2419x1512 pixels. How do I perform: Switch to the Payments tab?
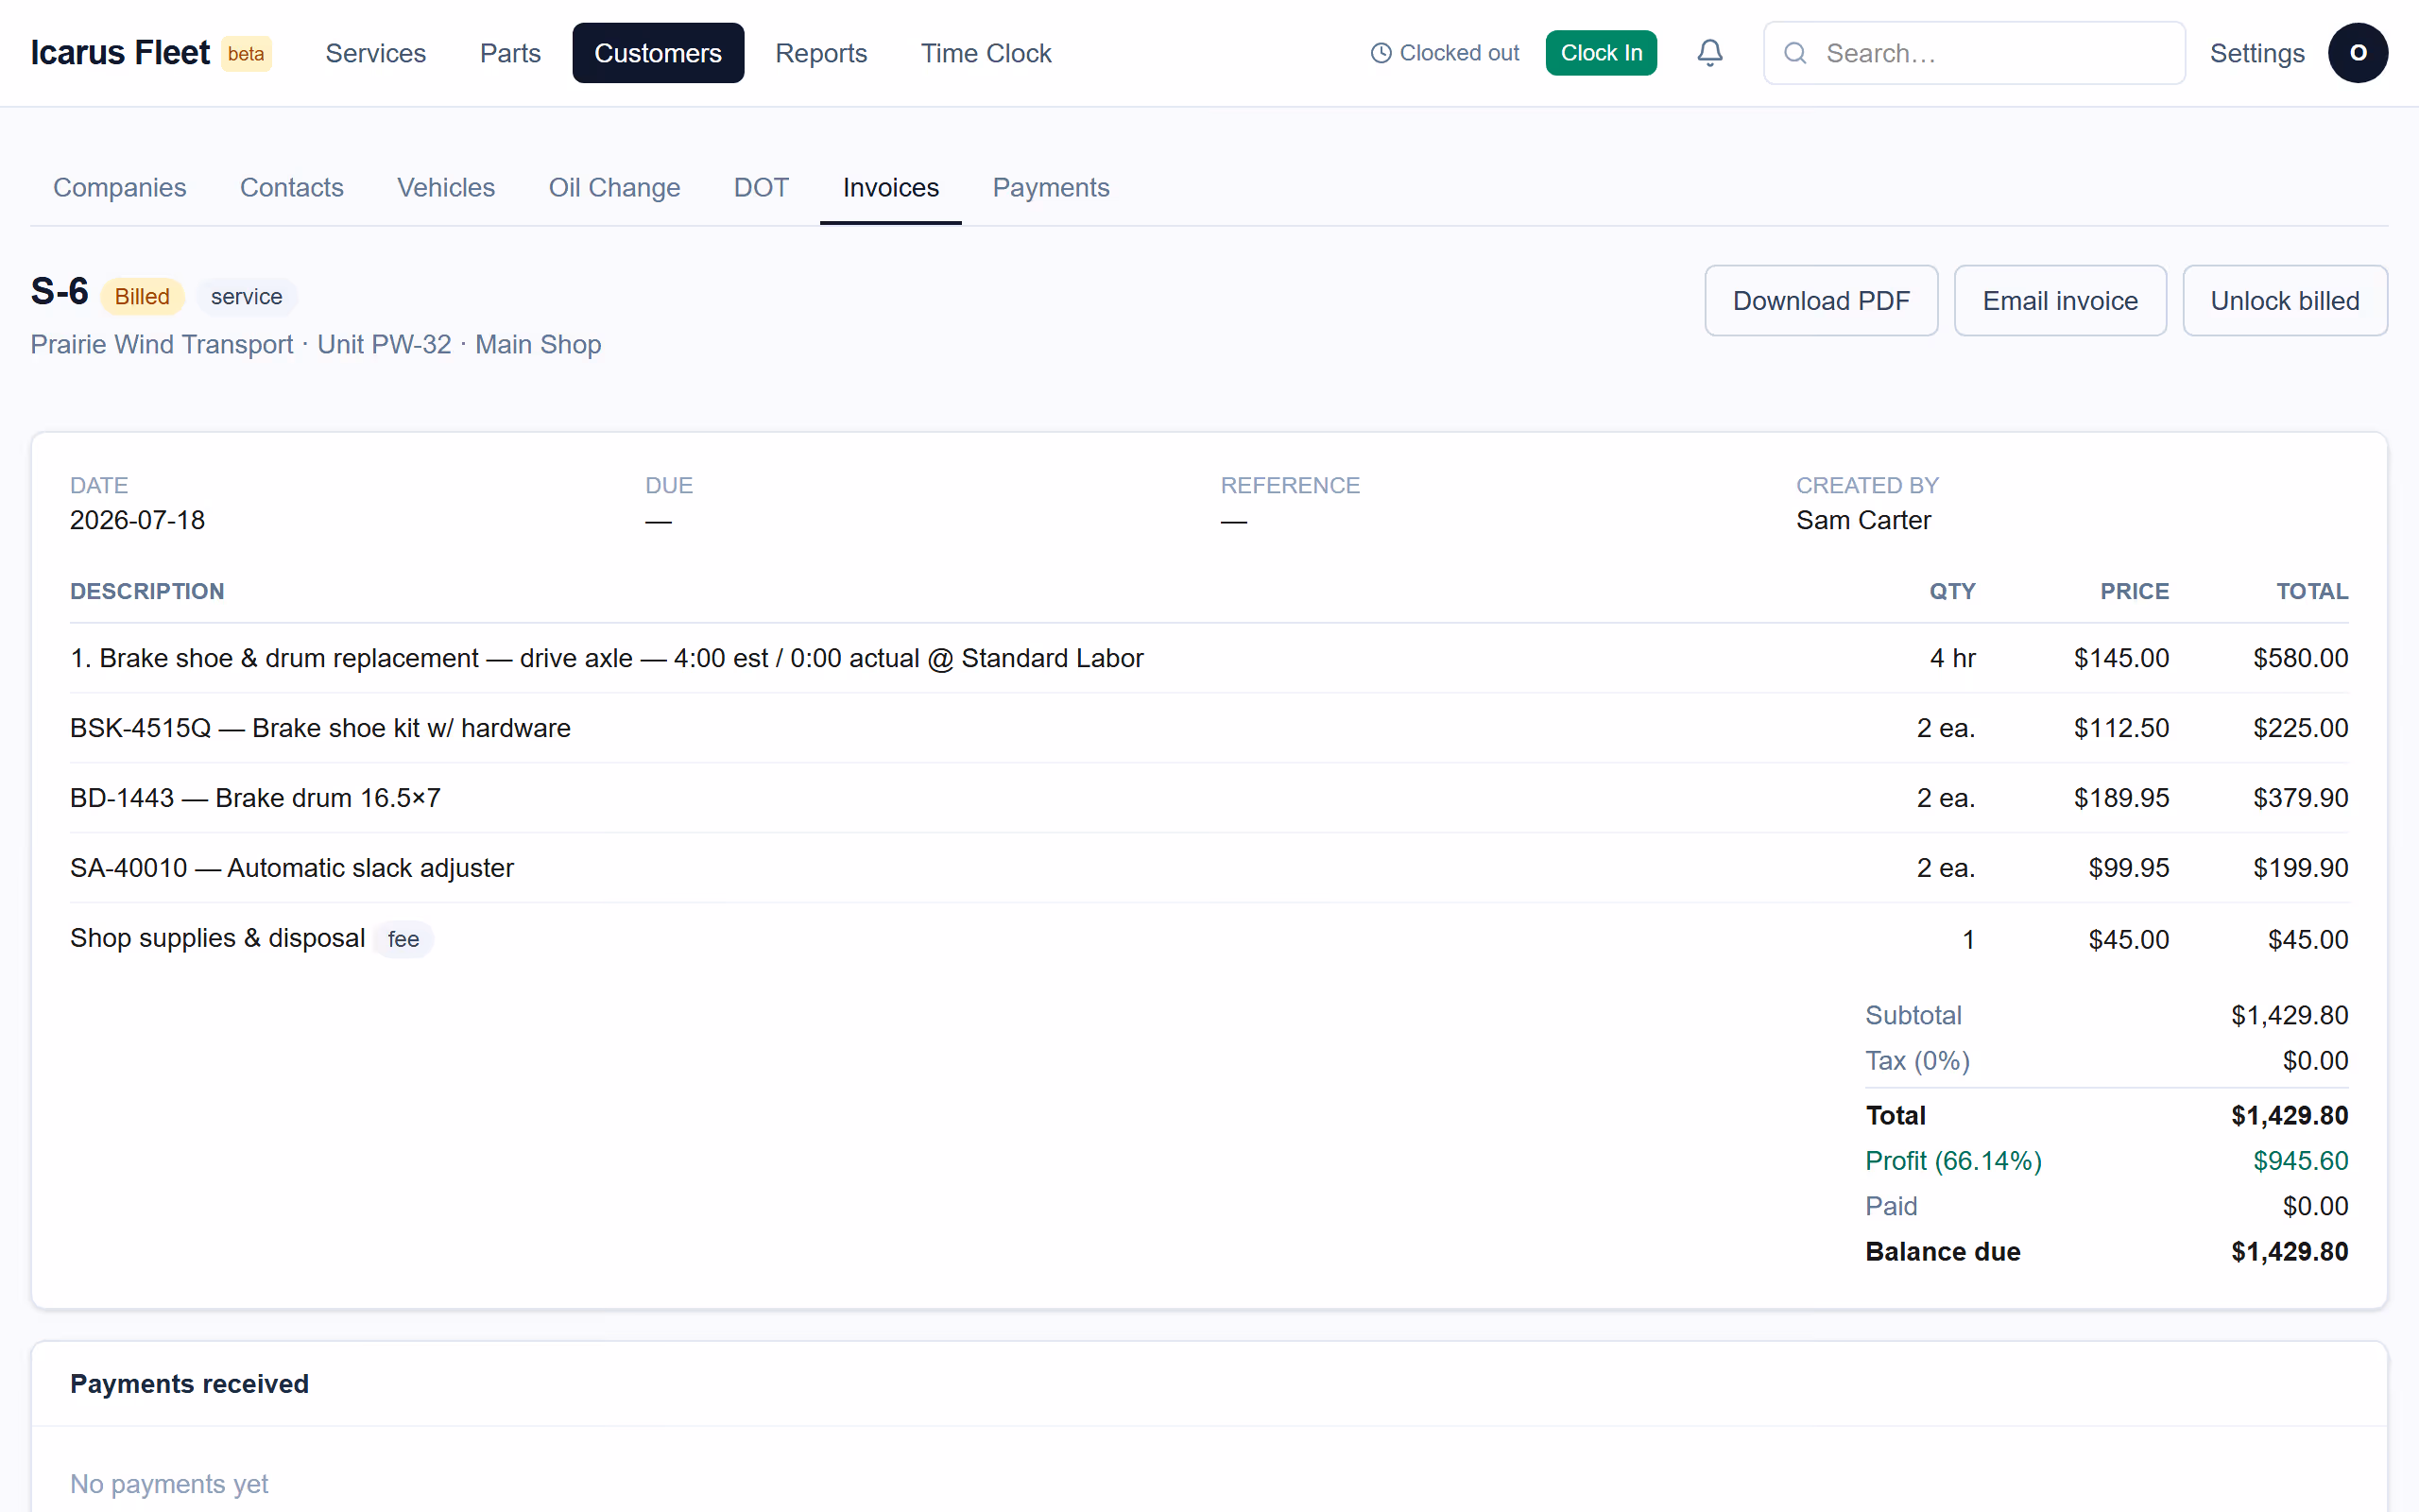(1050, 187)
